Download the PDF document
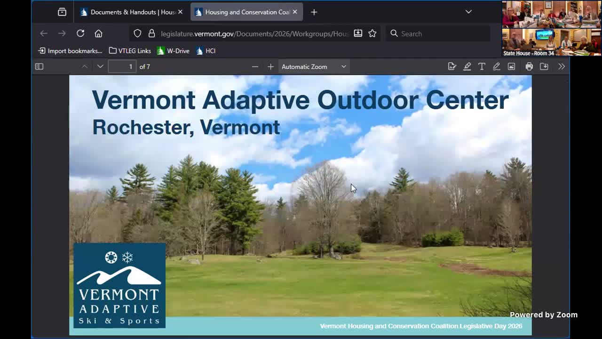Viewport: 602px width, 339px height. point(544,66)
